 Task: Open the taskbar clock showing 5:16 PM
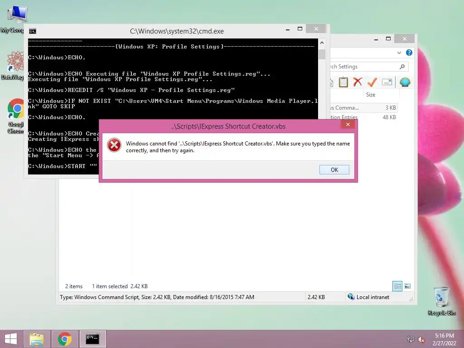[444, 339]
